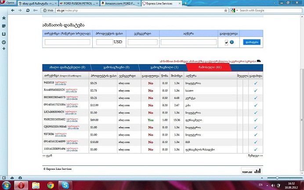Image resolution: width=304 pixels, height=190 pixels.
Task: Select tracking number RA489565832CN
Action: pyautogui.click(x=54, y=90)
